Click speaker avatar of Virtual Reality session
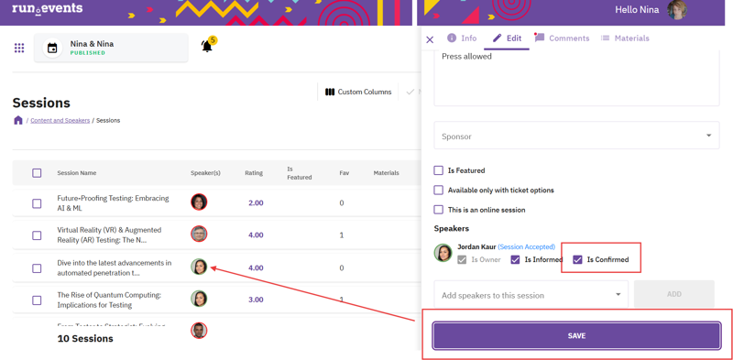This screenshot has height=360, width=733. (x=199, y=234)
